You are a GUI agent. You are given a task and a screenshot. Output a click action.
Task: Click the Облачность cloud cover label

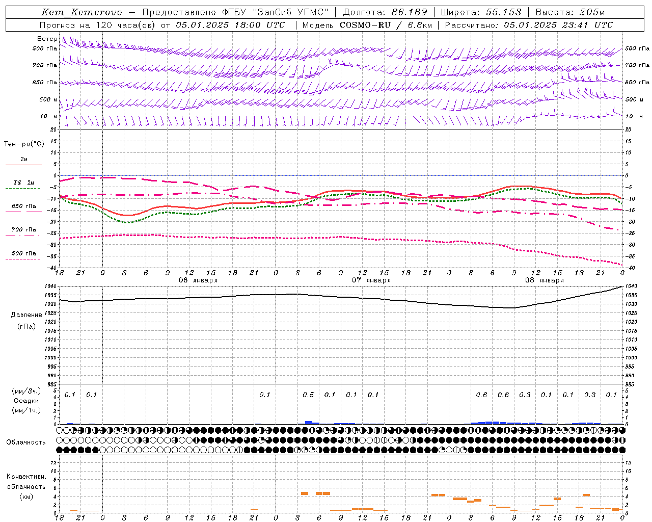26,442
